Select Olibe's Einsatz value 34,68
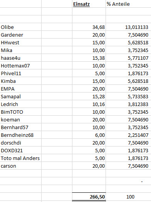The width and height of the screenshot is (151, 202). tap(89, 27)
